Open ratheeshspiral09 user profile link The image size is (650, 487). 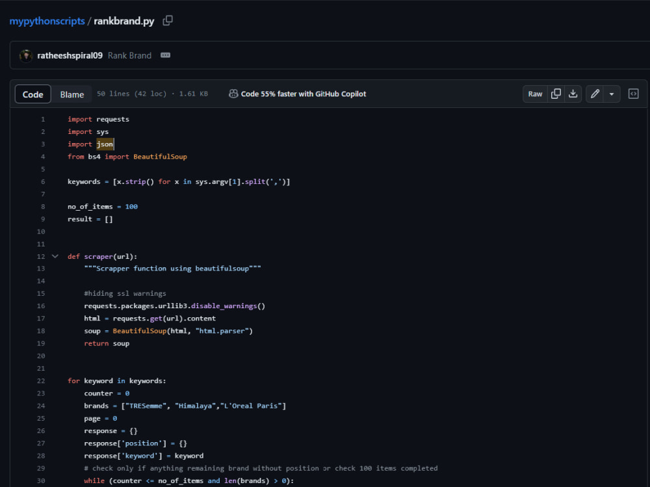(70, 55)
